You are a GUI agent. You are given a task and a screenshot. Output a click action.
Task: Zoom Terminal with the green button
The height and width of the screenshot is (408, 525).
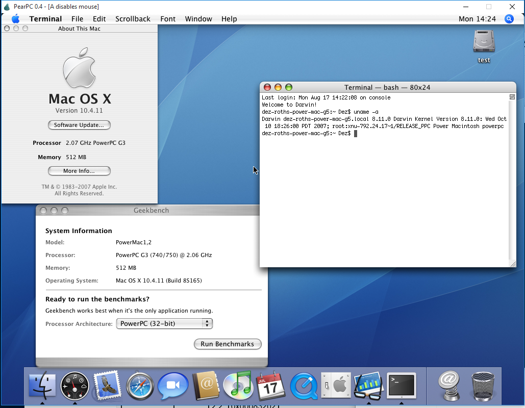289,87
